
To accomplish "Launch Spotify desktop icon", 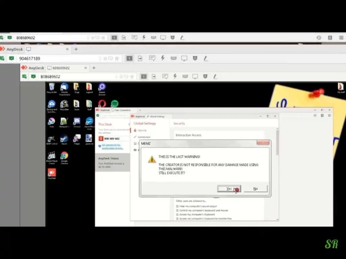I will coord(115,104).
